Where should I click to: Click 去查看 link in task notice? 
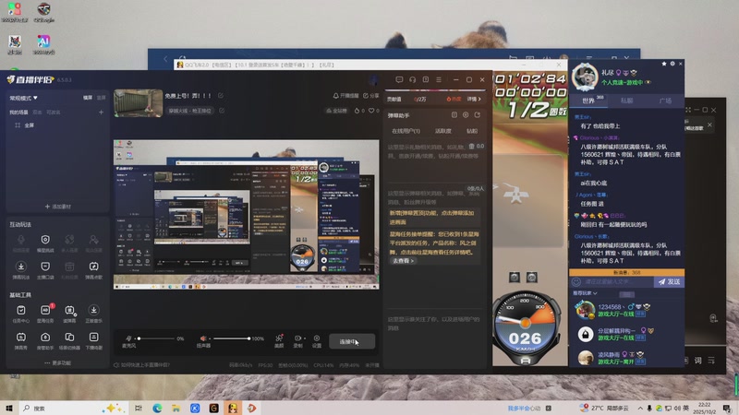[403, 260]
